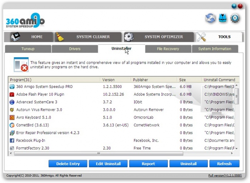250x183 pixels.
Task: Sort by the Uninstall Command column header
Action: click(220, 80)
